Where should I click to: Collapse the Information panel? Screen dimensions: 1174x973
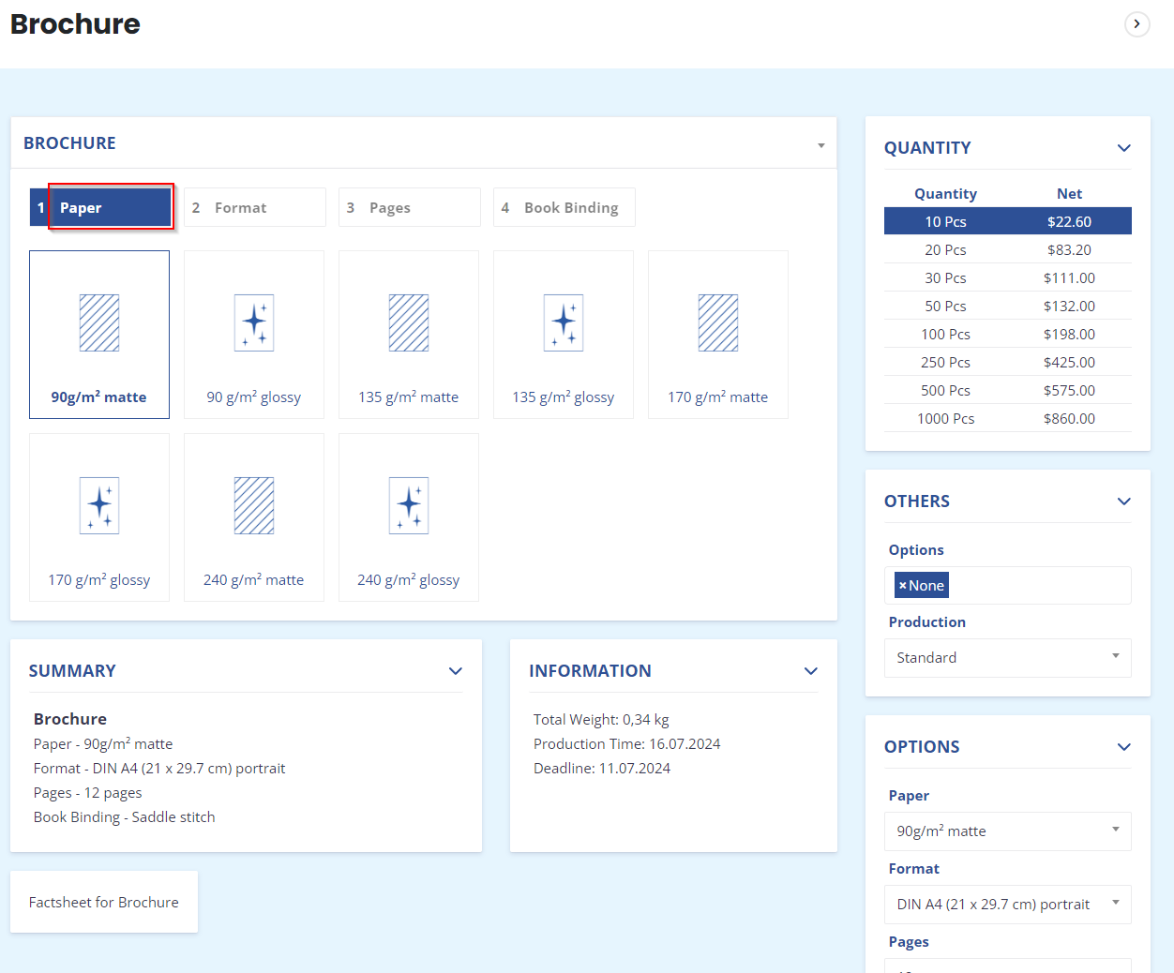tap(811, 671)
